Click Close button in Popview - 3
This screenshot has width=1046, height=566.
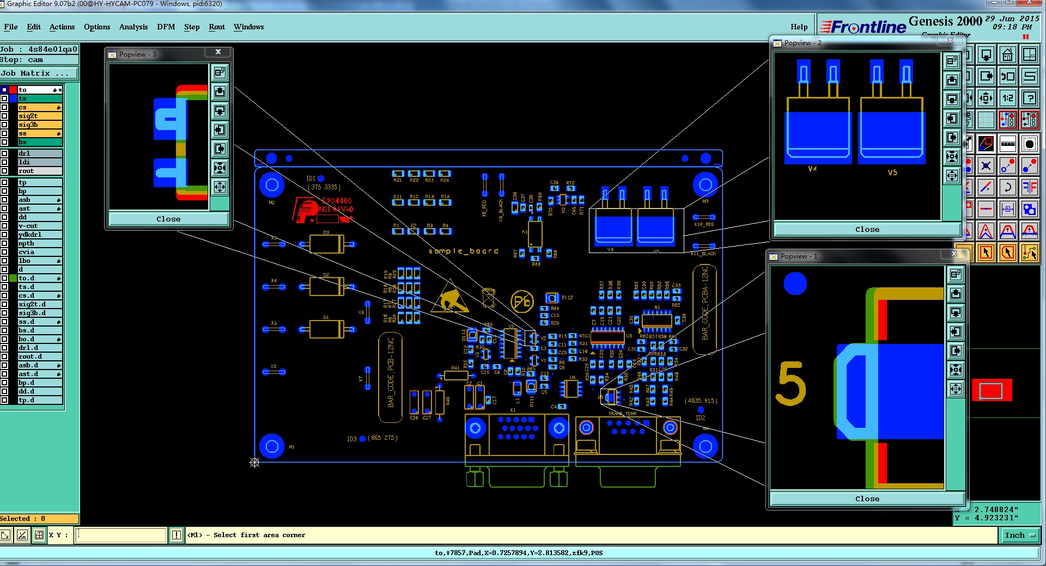[168, 219]
